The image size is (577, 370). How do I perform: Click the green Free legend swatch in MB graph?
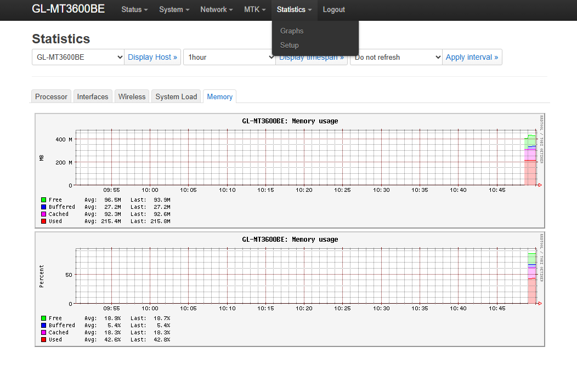coord(44,200)
